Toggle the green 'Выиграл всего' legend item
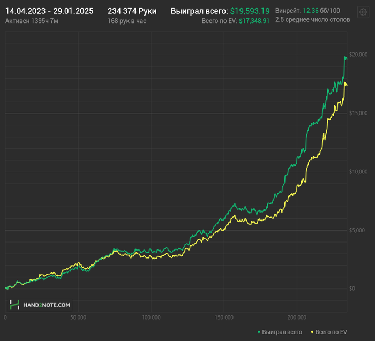Viewport: 375px width, 341px height. [280, 332]
